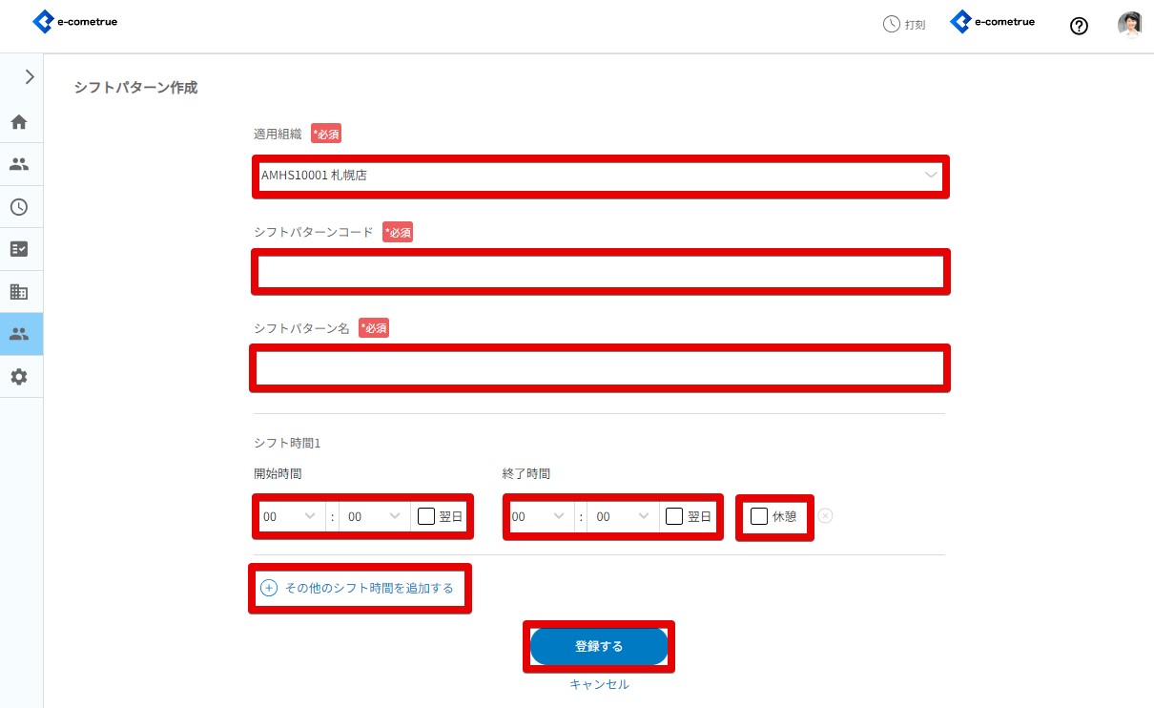
Task: Open the 適用組織 dropdown
Action: [x=600, y=176]
